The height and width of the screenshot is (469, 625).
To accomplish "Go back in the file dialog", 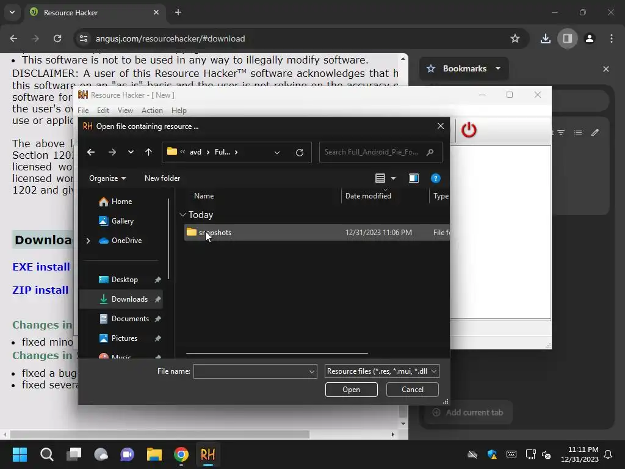I will tap(91, 152).
